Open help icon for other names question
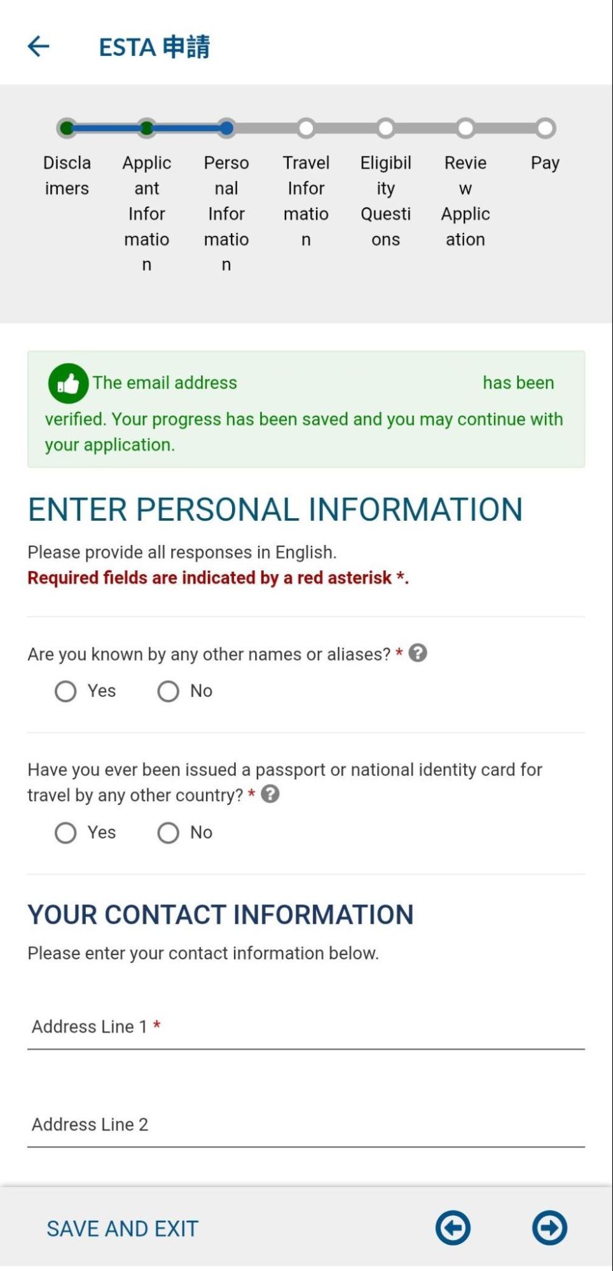The image size is (613, 1271). click(418, 653)
